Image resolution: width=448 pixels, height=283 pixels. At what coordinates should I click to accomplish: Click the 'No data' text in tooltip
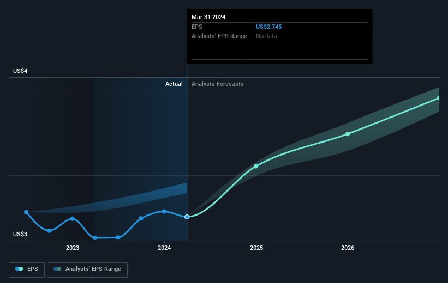coord(266,36)
